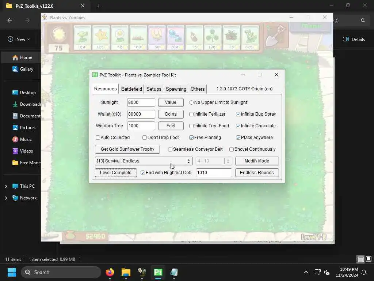Switch to the Setups tab
The width and height of the screenshot is (374, 281).
(x=154, y=89)
